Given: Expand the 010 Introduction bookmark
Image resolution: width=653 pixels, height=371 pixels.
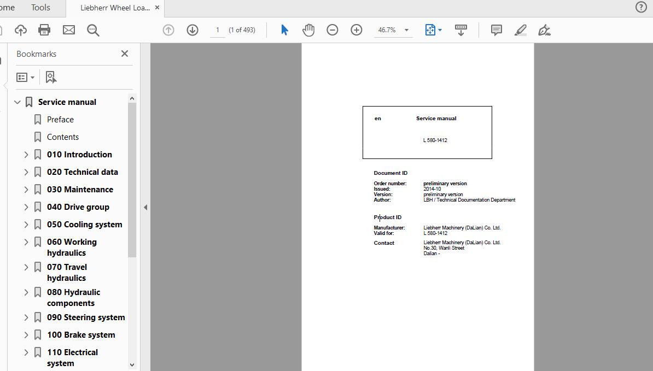Looking at the screenshot, I should 26,155.
